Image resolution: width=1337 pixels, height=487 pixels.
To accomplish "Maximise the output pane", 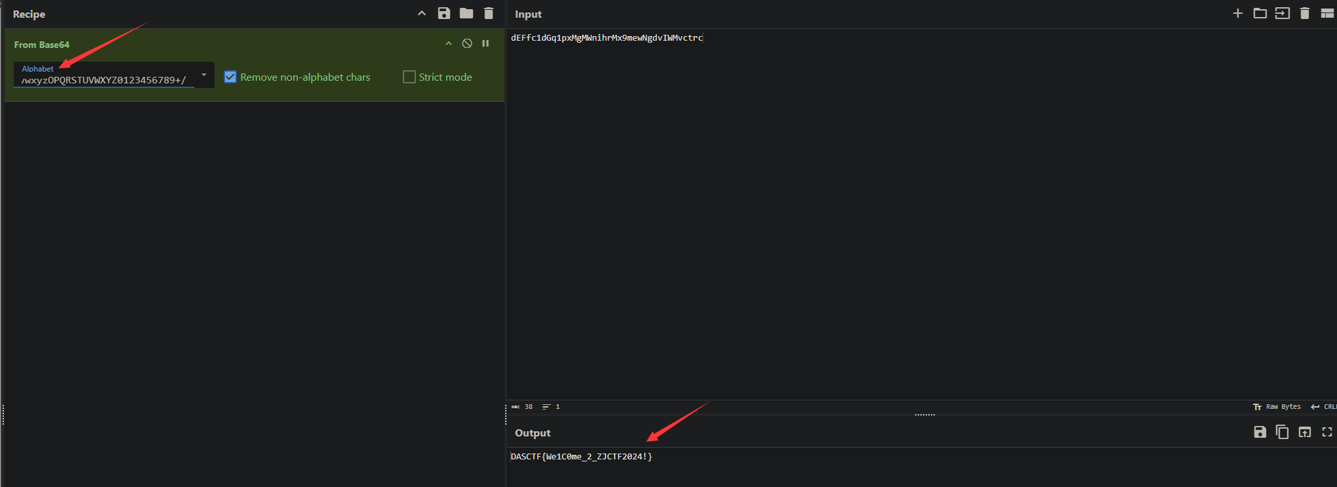I will (x=1327, y=432).
